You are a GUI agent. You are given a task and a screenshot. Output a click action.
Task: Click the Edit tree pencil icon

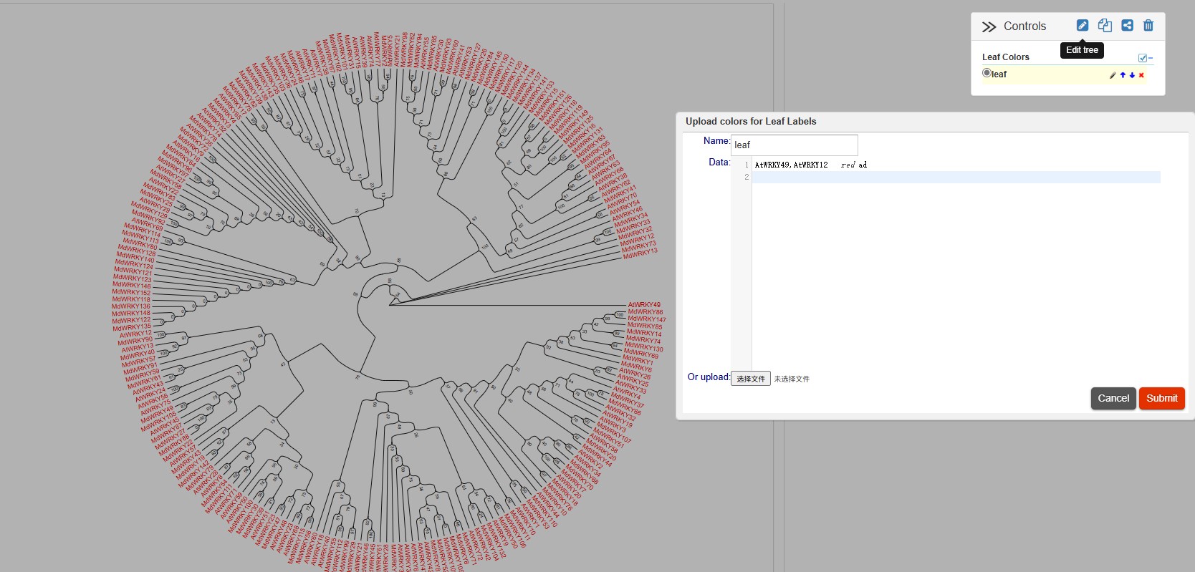coord(1082,26)
